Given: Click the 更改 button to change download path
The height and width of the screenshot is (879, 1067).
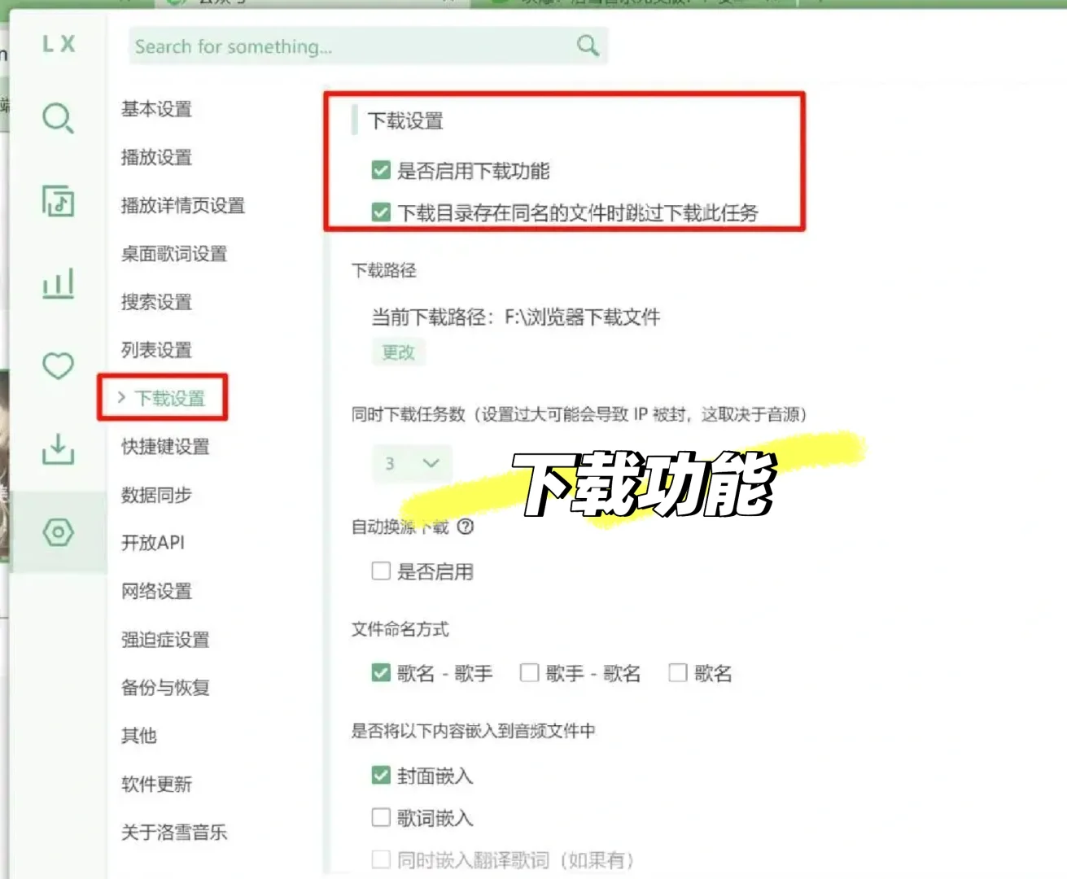Looking at the screenshot, I should point(399,352).
